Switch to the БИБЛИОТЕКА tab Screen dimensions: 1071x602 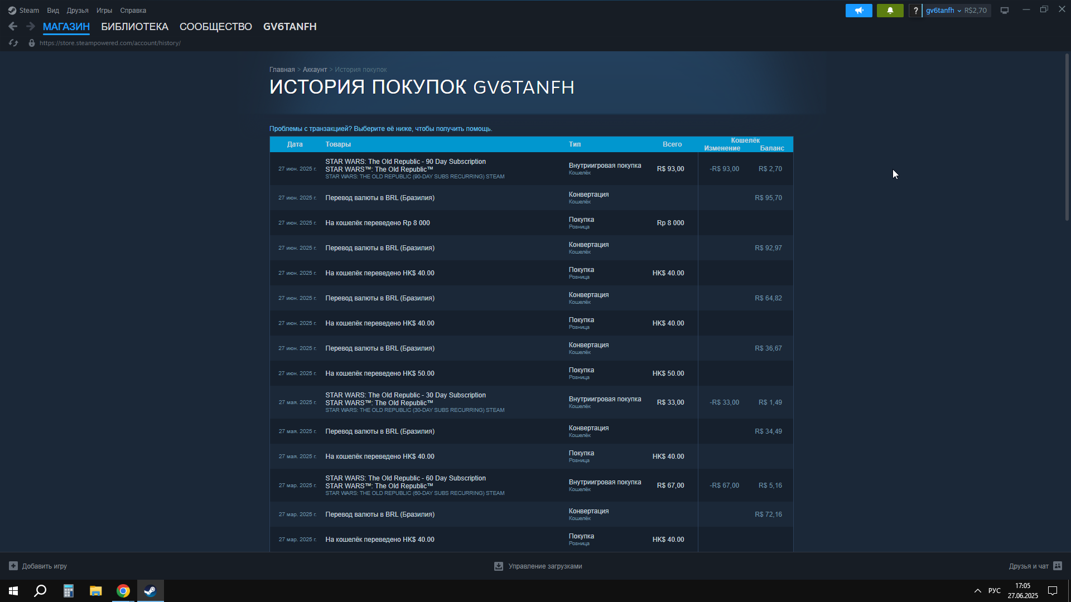[x=134, y=27]
